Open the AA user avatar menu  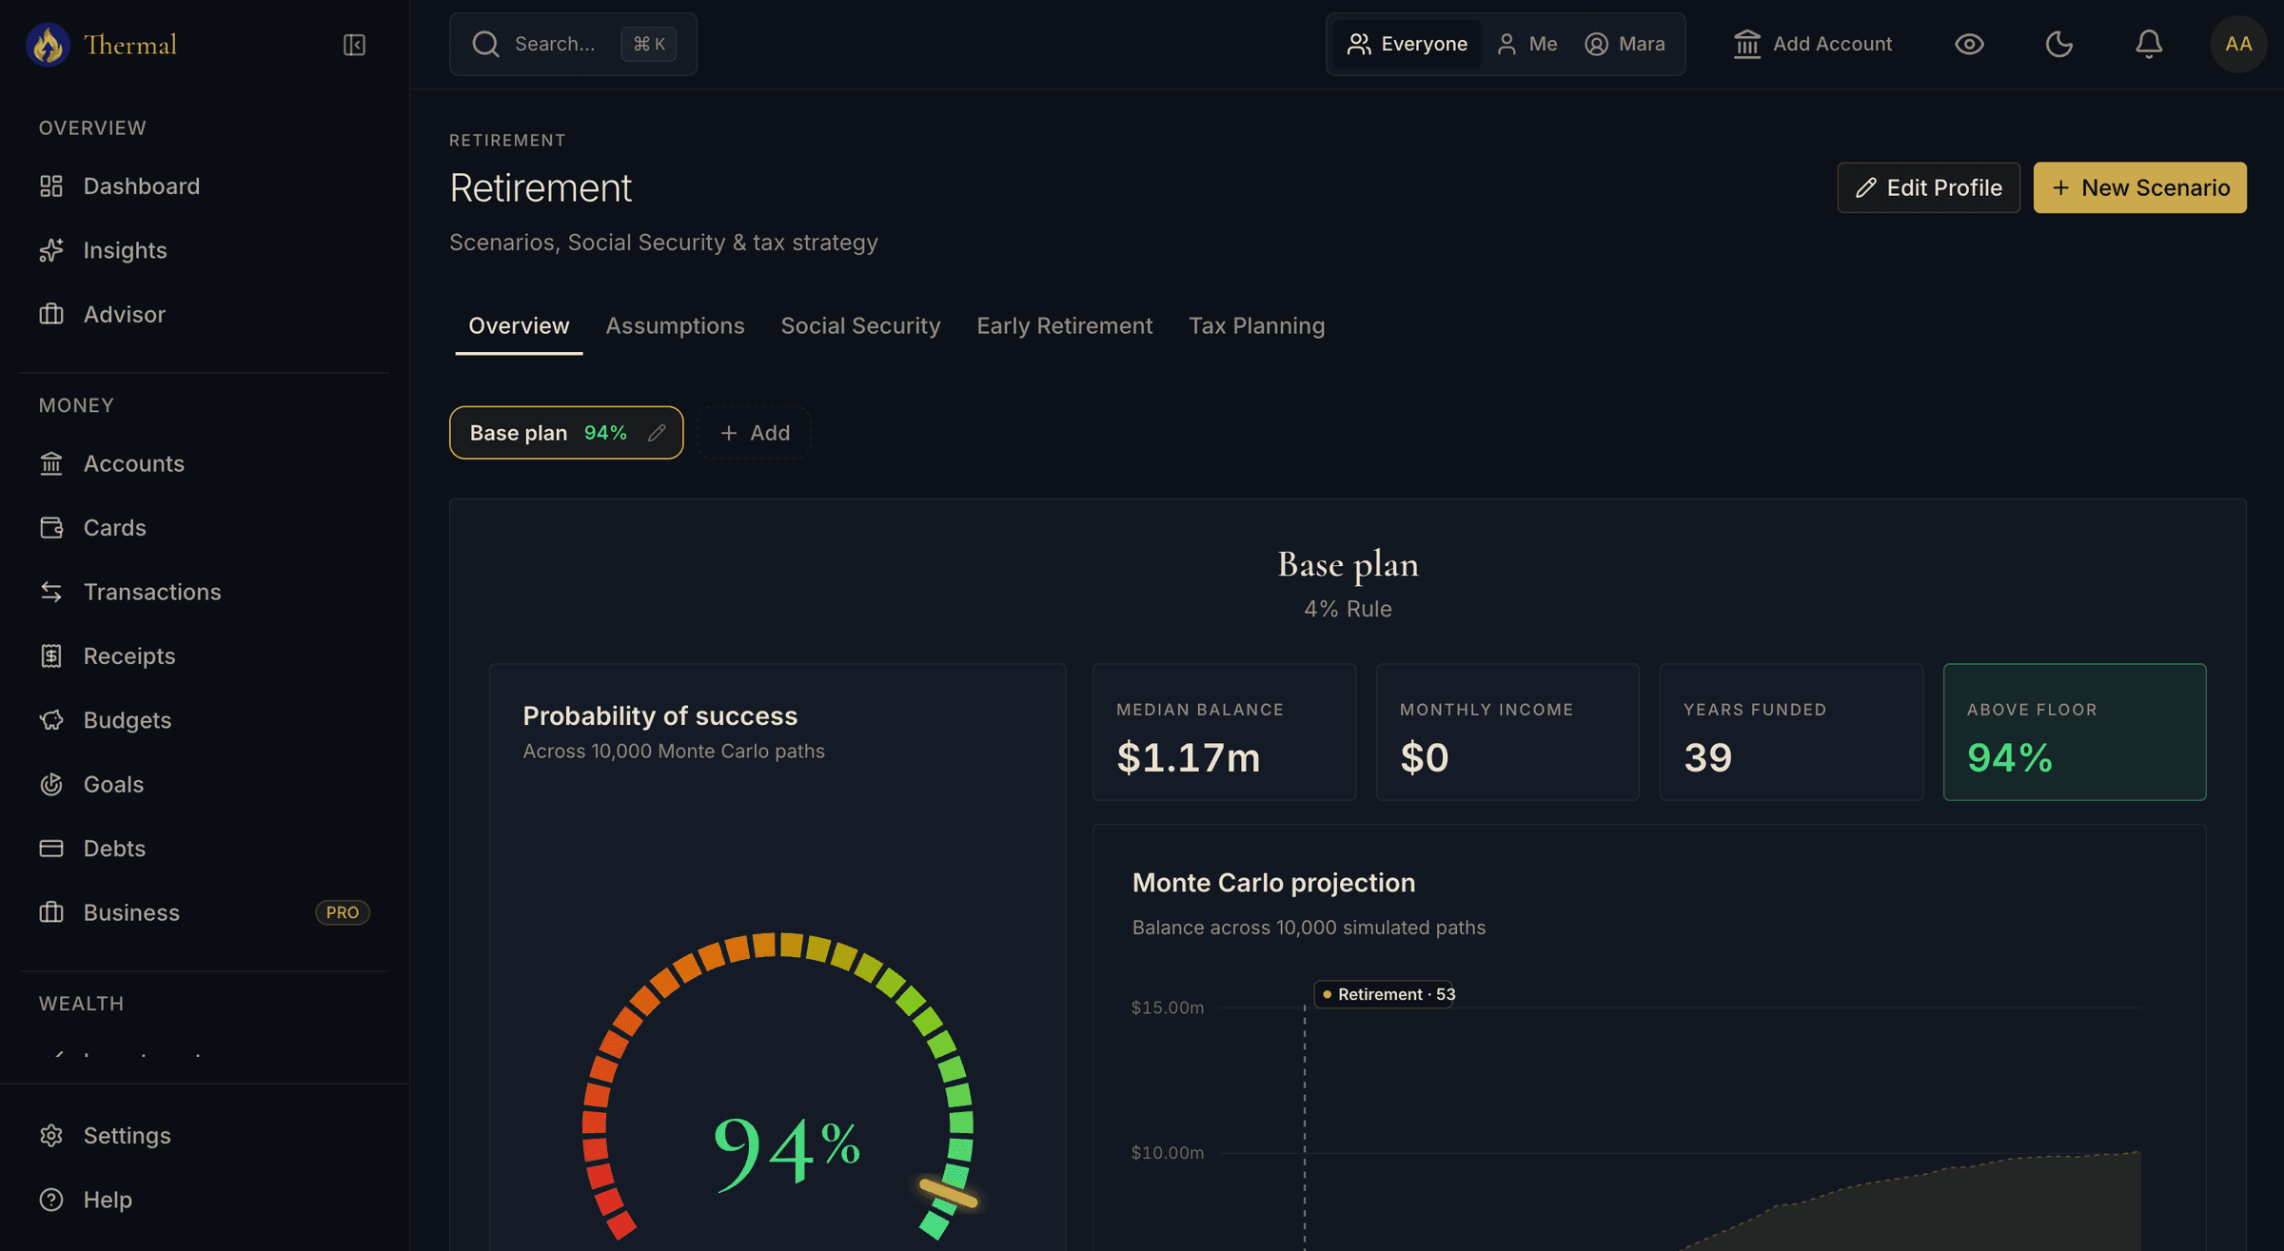[2238, 44]
